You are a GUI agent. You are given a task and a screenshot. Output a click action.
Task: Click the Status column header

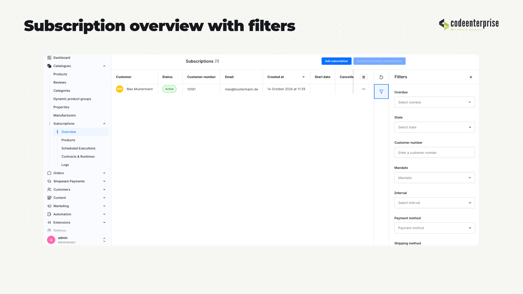[167, 77]
